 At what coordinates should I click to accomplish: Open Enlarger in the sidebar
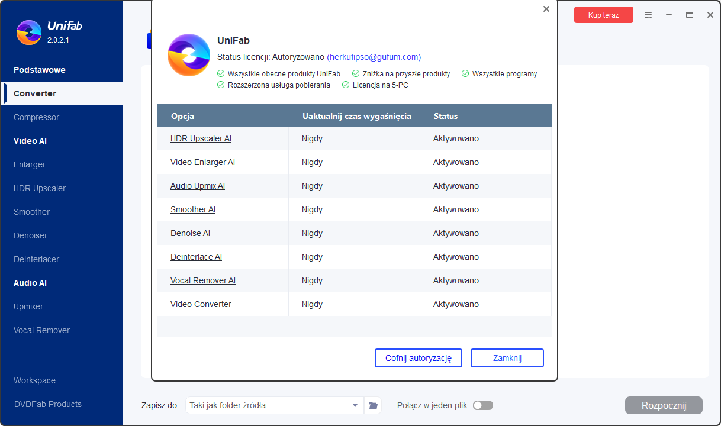[x=62, y=164]
